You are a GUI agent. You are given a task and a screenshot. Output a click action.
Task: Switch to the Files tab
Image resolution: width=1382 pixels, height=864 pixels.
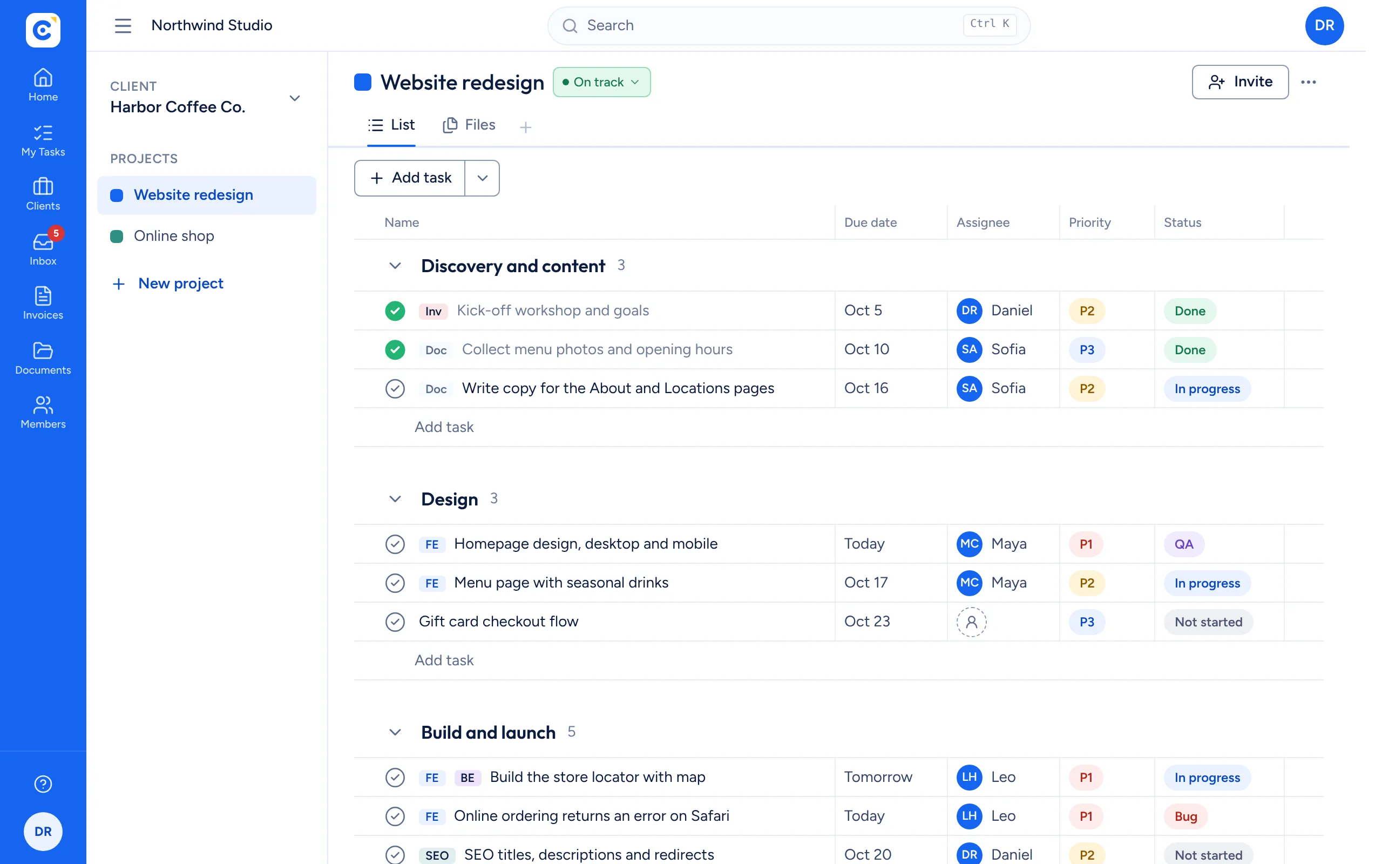tap(469, 125)
